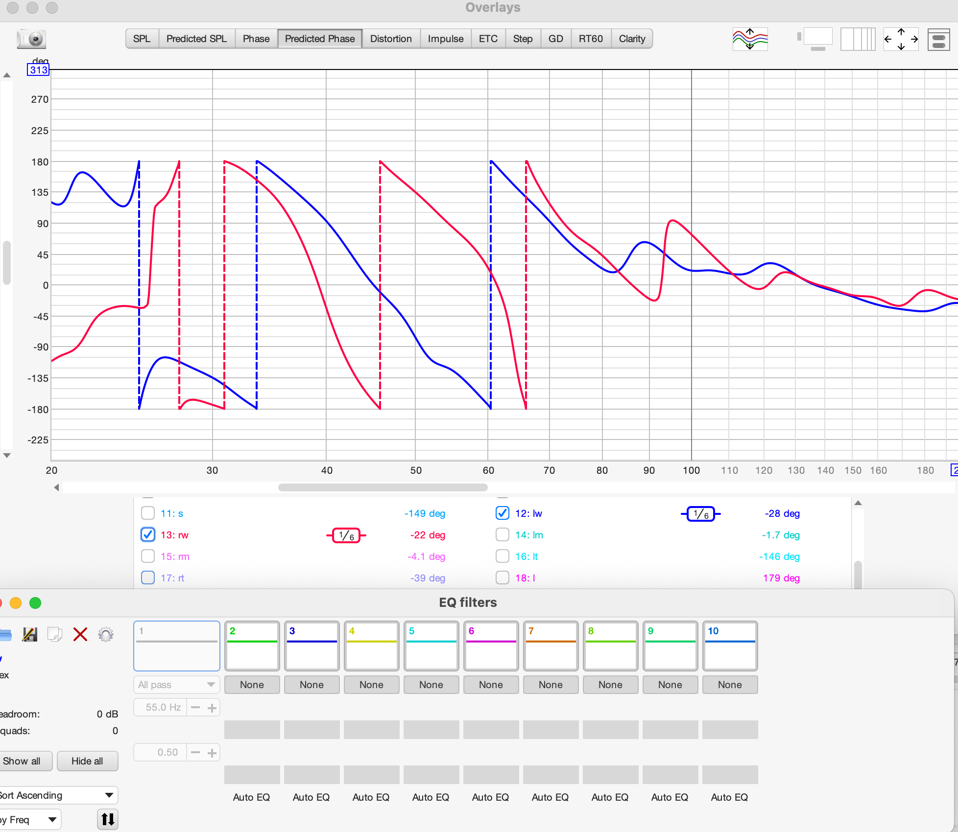Open the GD tab

(x=556, y=39)
